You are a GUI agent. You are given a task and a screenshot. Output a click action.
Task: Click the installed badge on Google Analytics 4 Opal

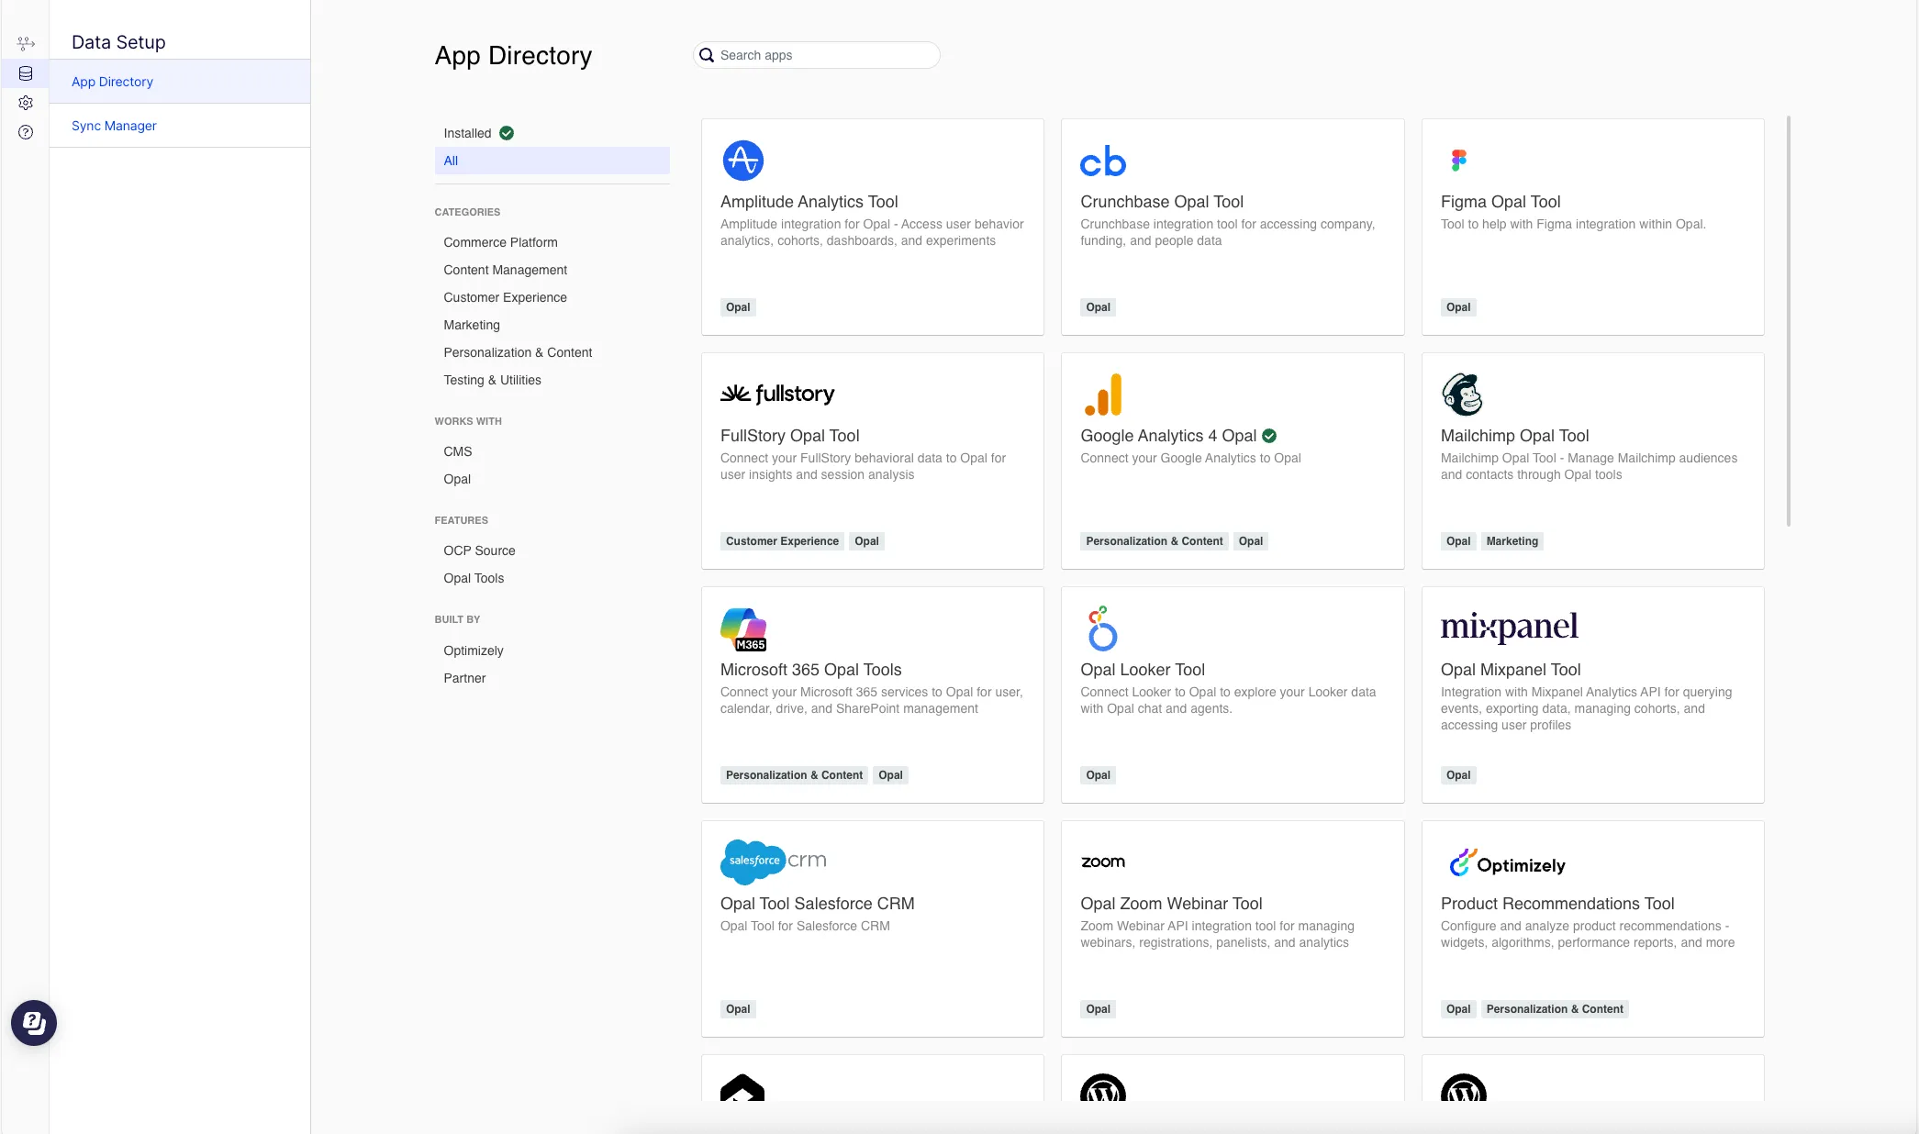[x=1269, y=436]
